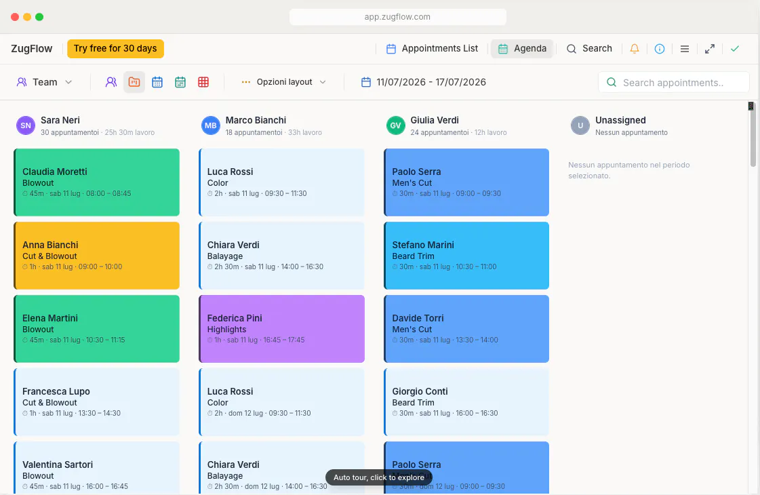Click '30 appuntamentoi · 25h 30m lavoro' text
Screen dimensions: 760x495
tap(98, 132)
